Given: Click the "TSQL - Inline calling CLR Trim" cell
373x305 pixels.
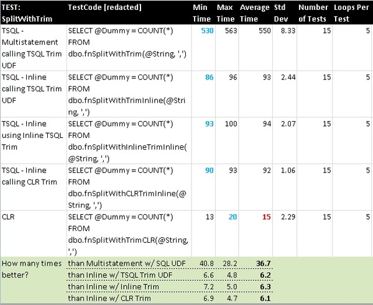Looking at the screenshot, I should click(x=32, y=181).
